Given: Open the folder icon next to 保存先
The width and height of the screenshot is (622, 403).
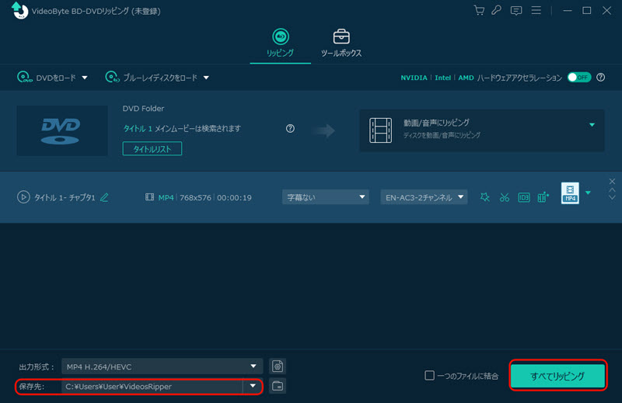Looking at the screenshot, I should pos(278,386).
